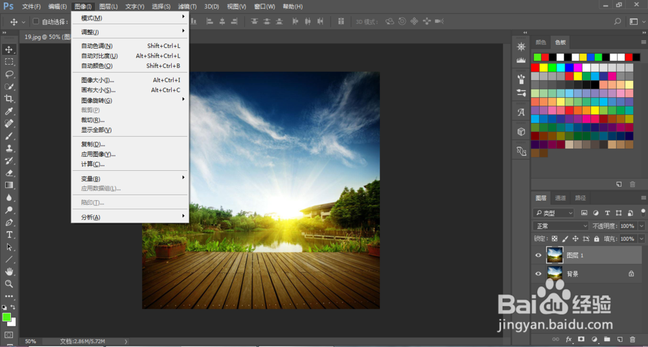
Task: Expand the 分析(A) submenu
Action: 130,218
